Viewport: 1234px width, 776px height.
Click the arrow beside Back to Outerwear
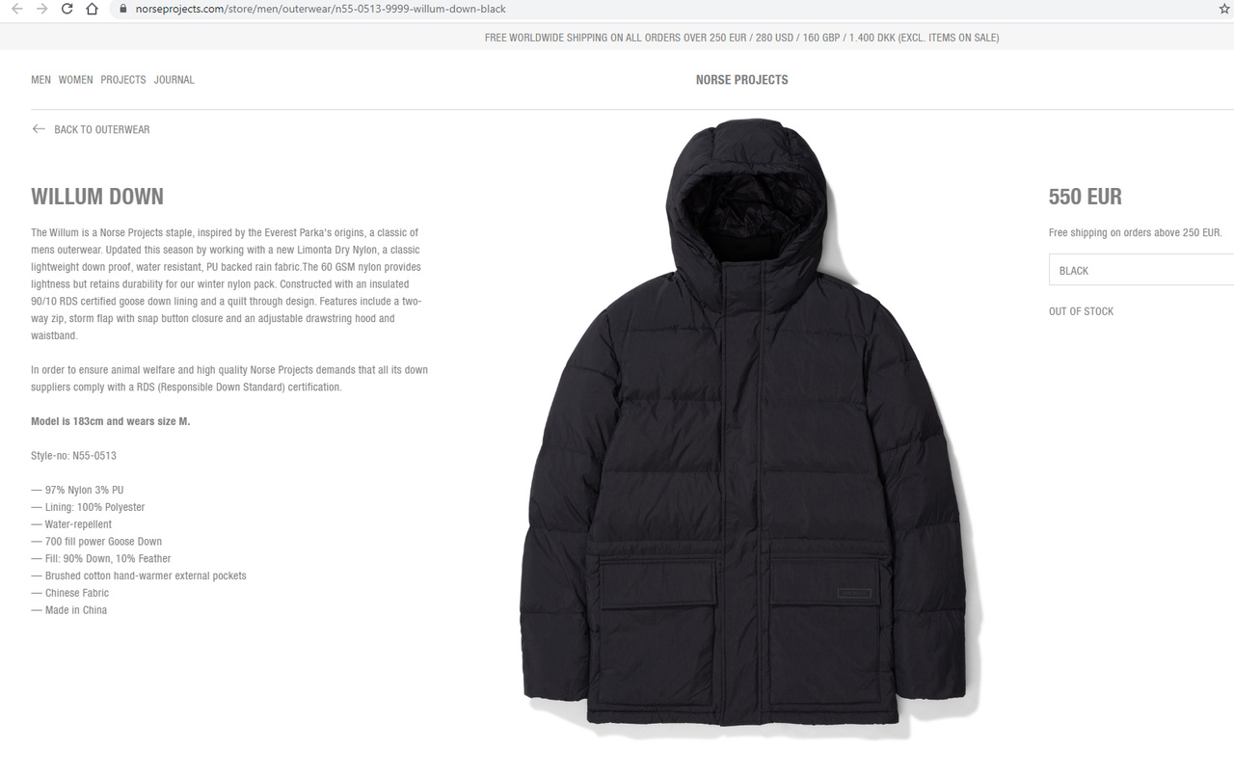point(39,129)
